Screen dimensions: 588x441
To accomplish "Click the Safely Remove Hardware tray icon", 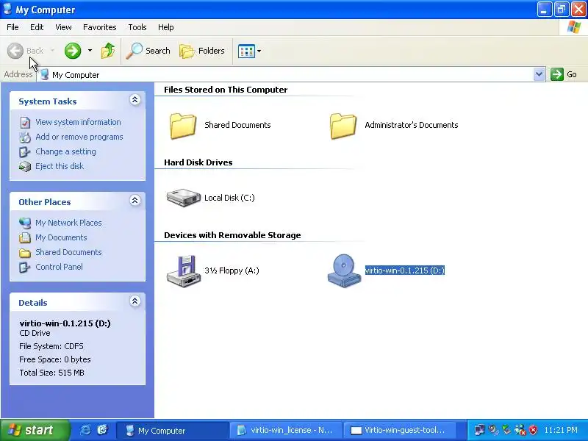I will pos(506,430).
